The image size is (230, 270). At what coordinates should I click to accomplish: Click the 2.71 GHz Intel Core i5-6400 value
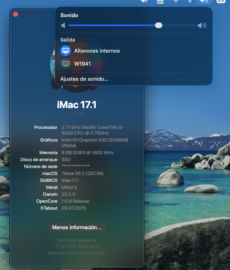pos(93,130)
